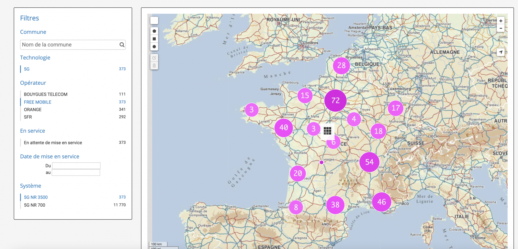Click the delete layers trash icon

point(154,66)
